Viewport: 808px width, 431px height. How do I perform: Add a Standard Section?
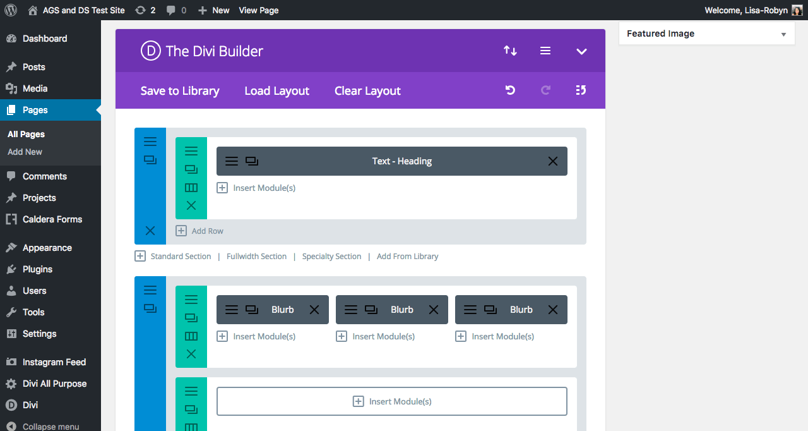point(173,256)
